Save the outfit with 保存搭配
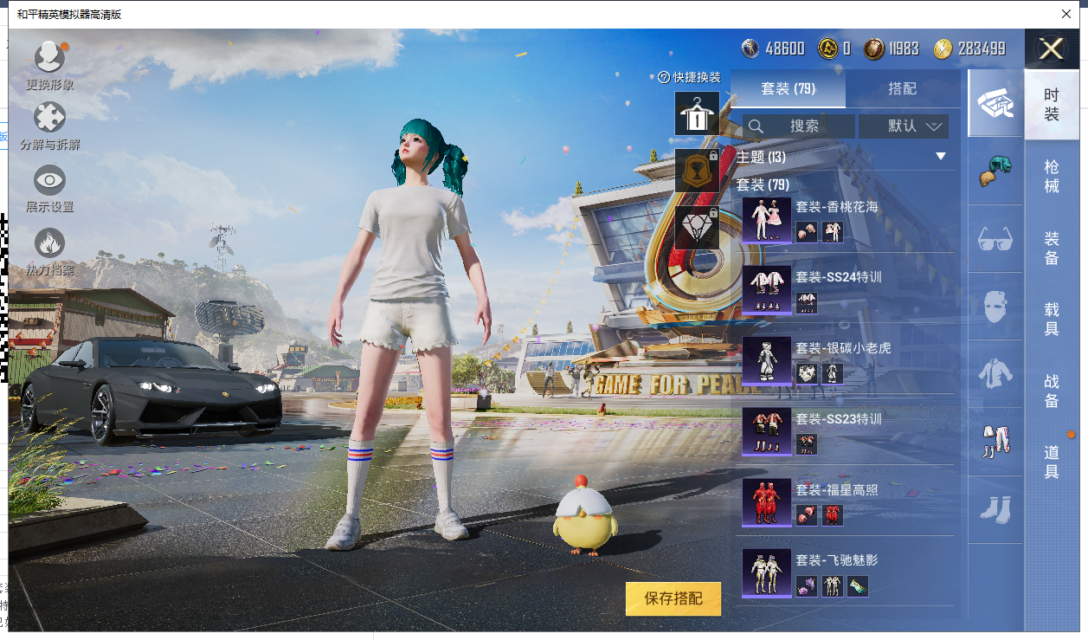The height and width of the screenshot is (640, 1088). pyautogui.click(x=673, y=598)
